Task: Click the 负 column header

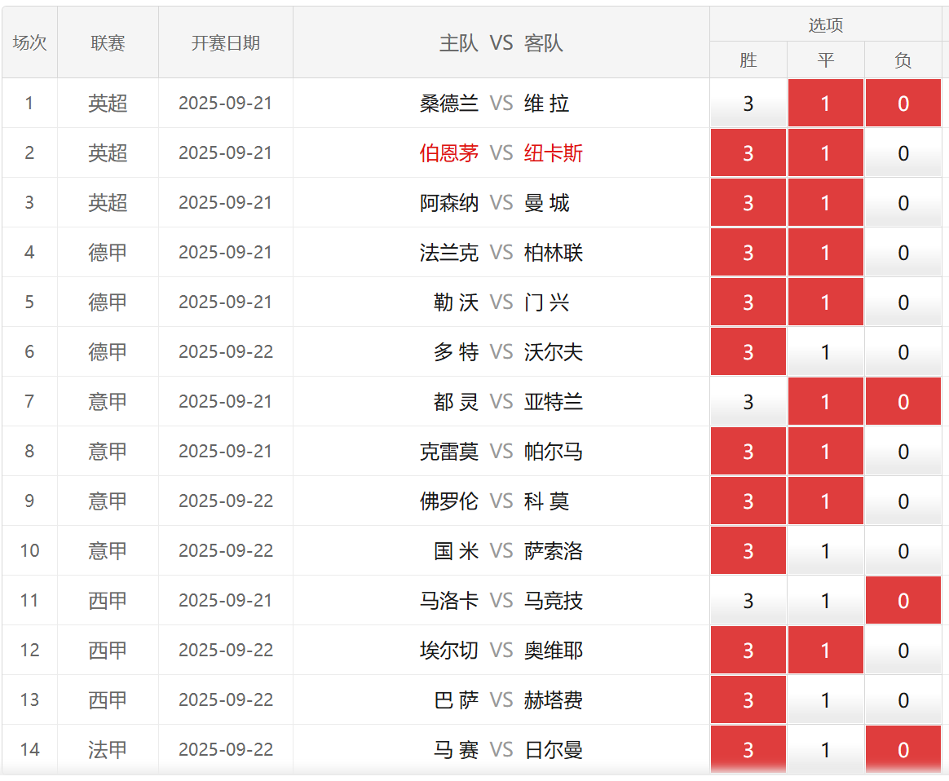Action: [x=903, y=60]
